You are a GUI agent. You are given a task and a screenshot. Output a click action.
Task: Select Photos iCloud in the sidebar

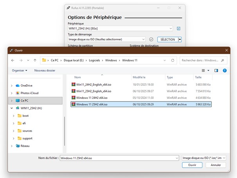click(x=29, y=93)
